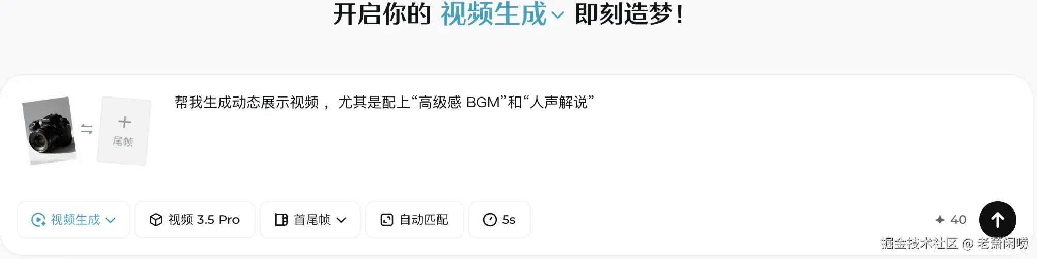Expand the 首尾帧 dropdown chevron
The height and width of the screenshot is (259, 1037).
coord(341,220)
